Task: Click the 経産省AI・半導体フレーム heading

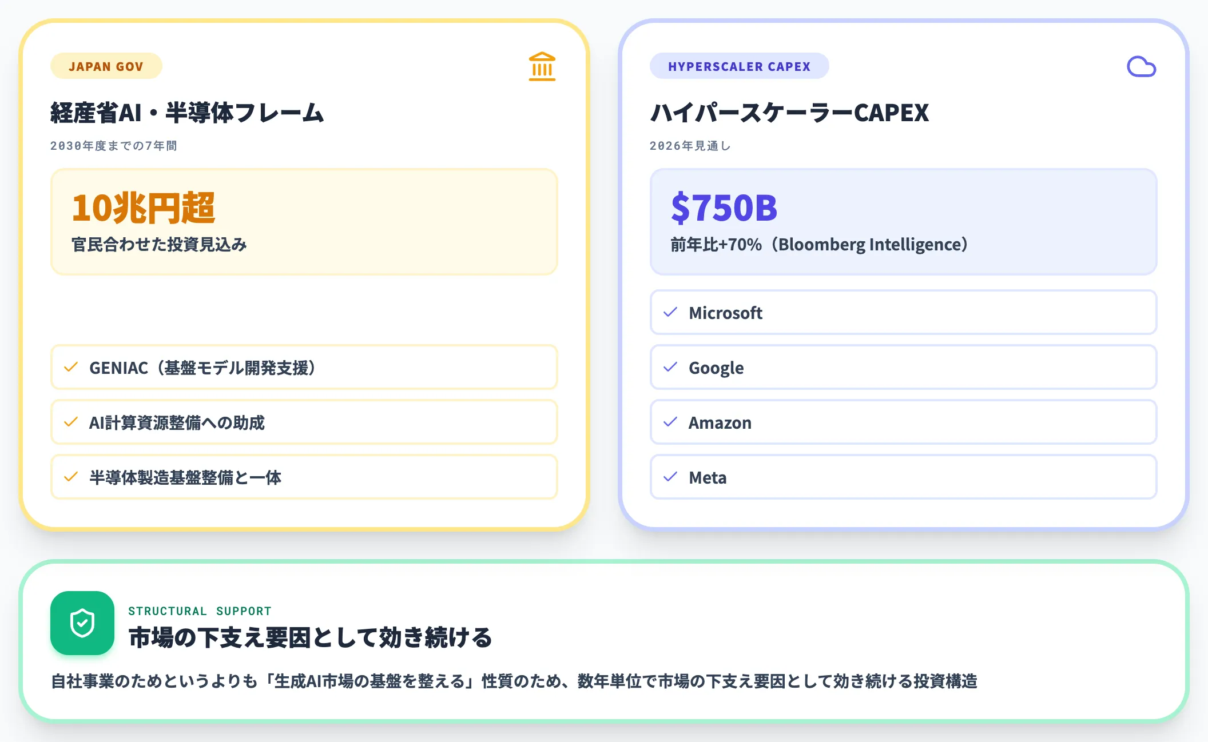Action: (187, 113)
